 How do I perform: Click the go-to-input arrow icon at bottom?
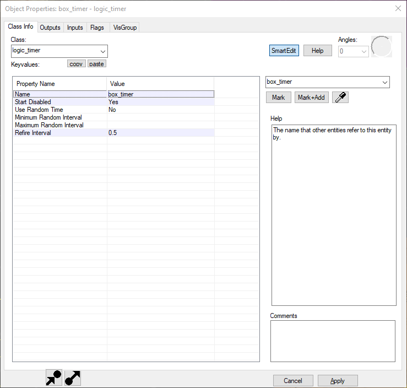[x=54, y=378]
